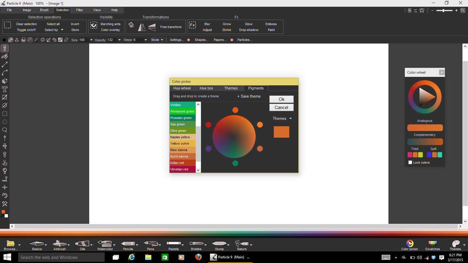This screenshot has width=468, height=263.
Task: Click the undo arrow tool icon
Action: click(x=5, y=195)
